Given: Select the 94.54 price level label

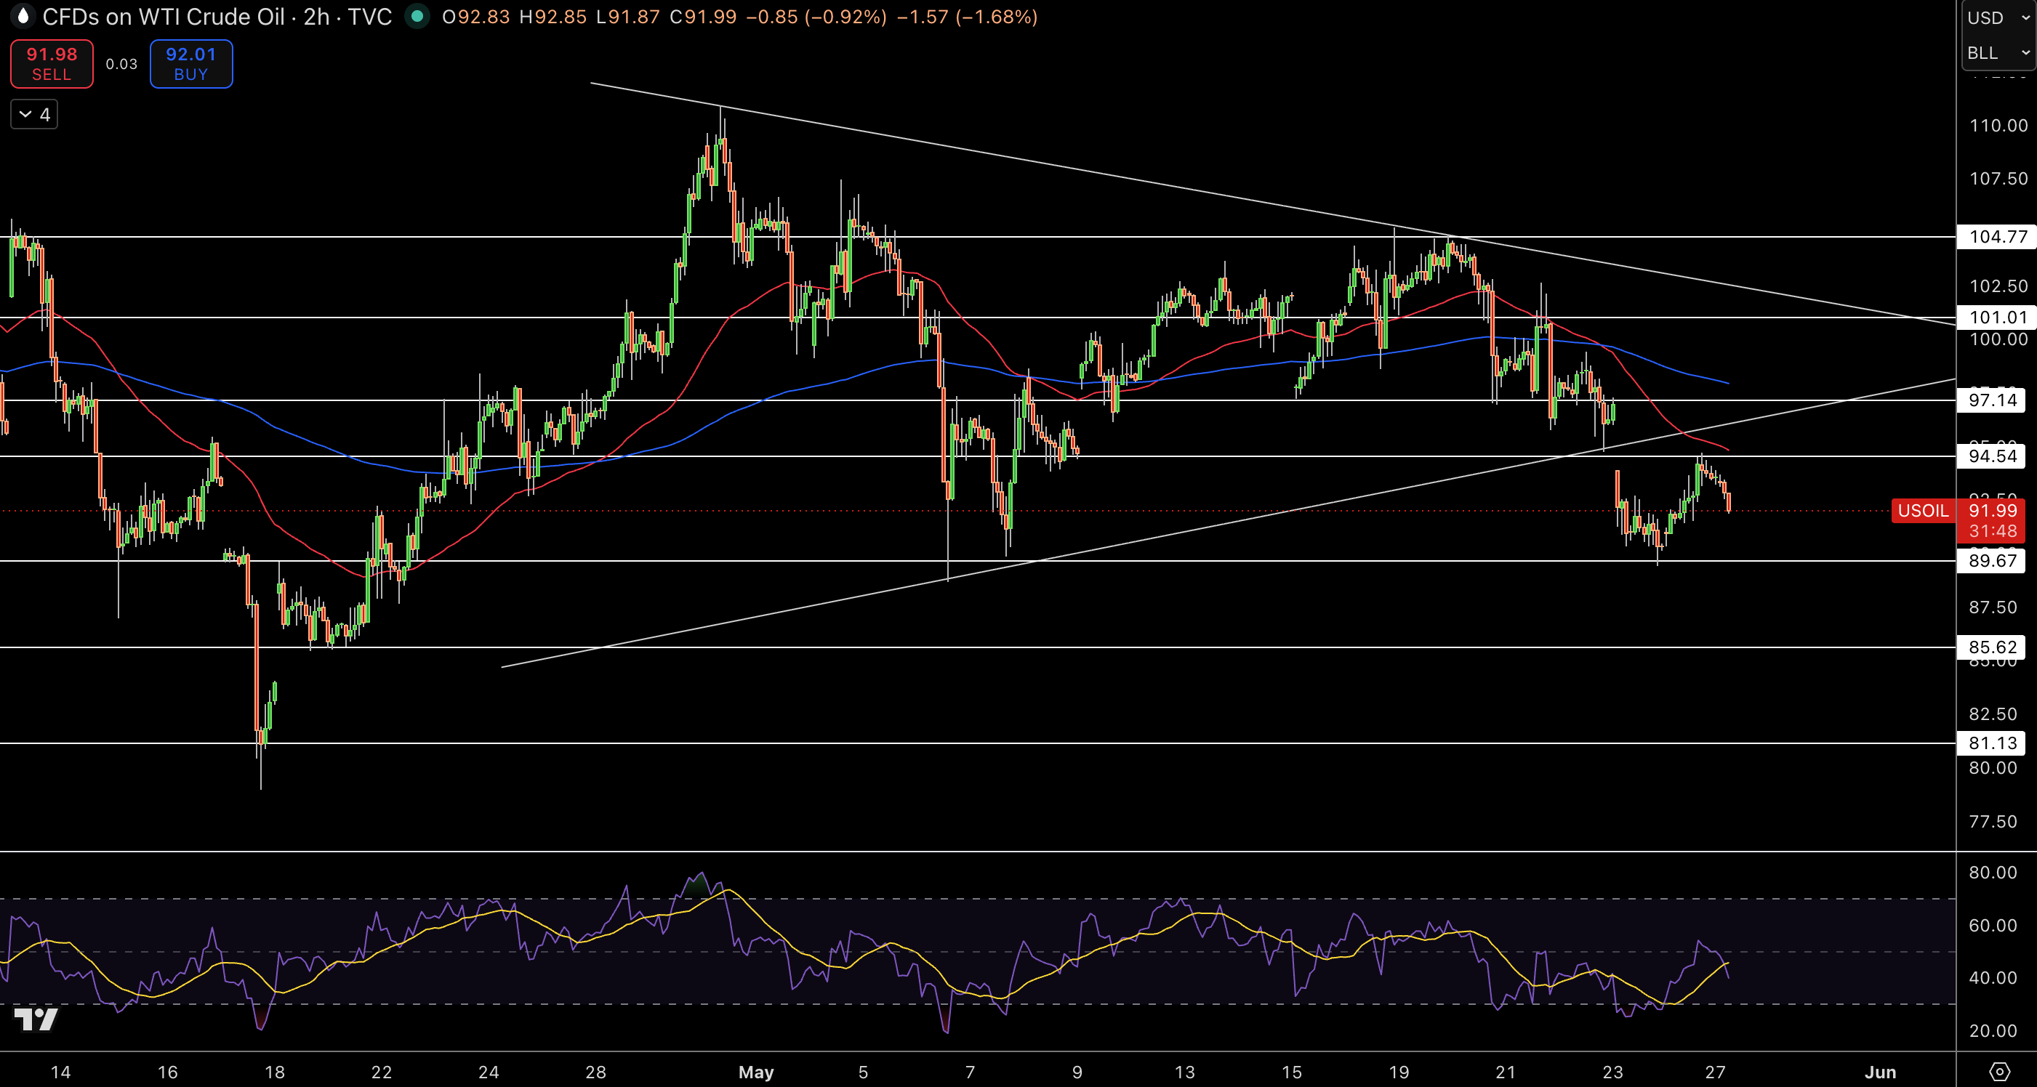Looking at the screenshot, I should tap(1991, 456).
